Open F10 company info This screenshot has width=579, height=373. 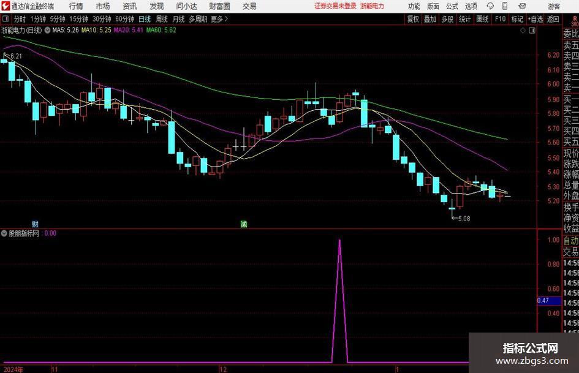[501, 19]
